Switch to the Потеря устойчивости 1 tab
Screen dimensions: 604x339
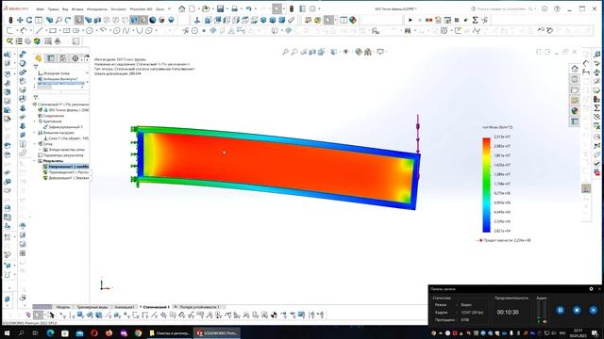coord(199,307)
